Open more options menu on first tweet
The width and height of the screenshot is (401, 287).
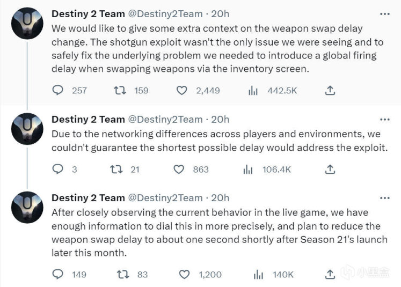click(x=385, y=13)
